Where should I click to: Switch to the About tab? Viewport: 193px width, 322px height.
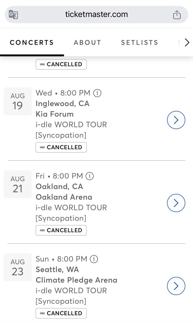[87, 43]
